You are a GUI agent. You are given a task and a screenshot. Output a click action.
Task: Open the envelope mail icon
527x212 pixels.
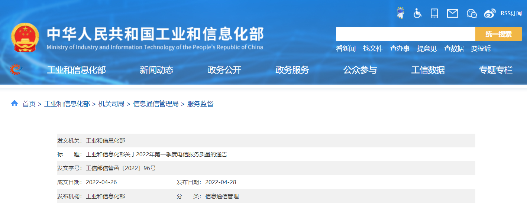[452, 14]
